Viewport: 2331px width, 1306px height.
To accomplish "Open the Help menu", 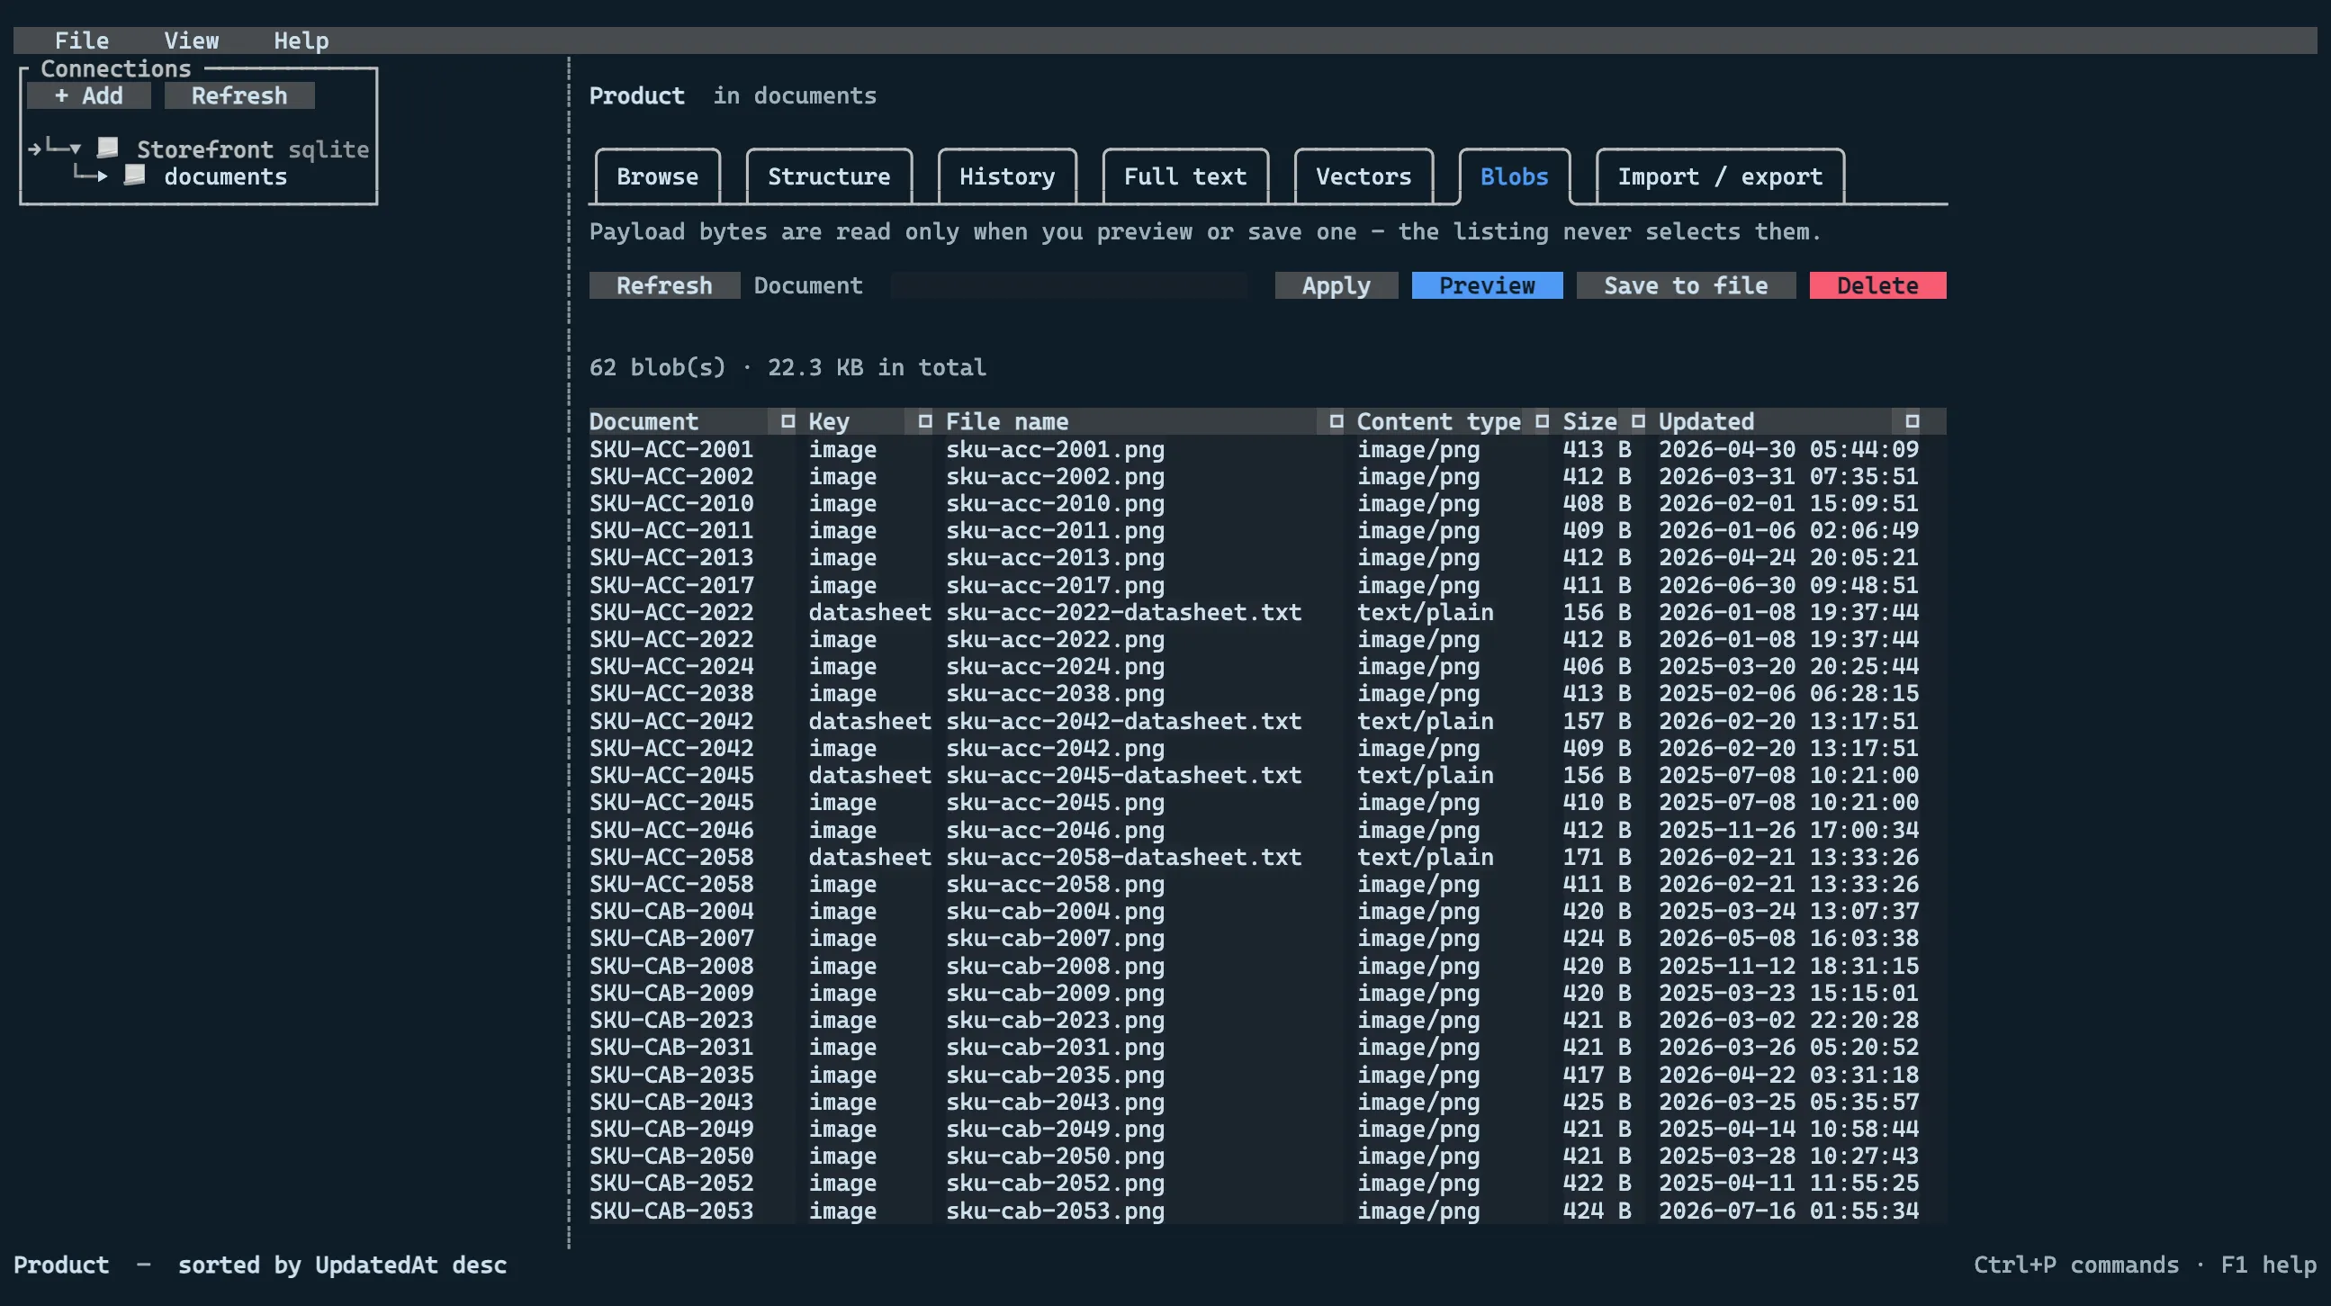I will tap(301, 41).
